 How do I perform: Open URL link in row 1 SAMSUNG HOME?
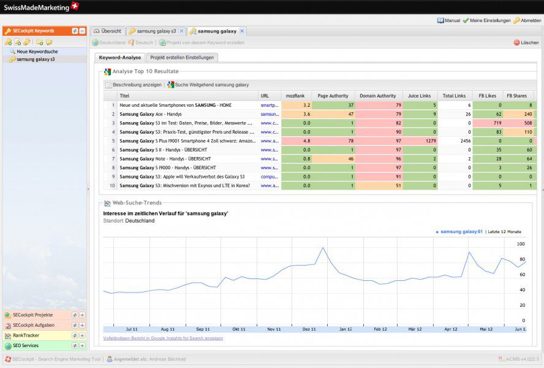point(270,105)
